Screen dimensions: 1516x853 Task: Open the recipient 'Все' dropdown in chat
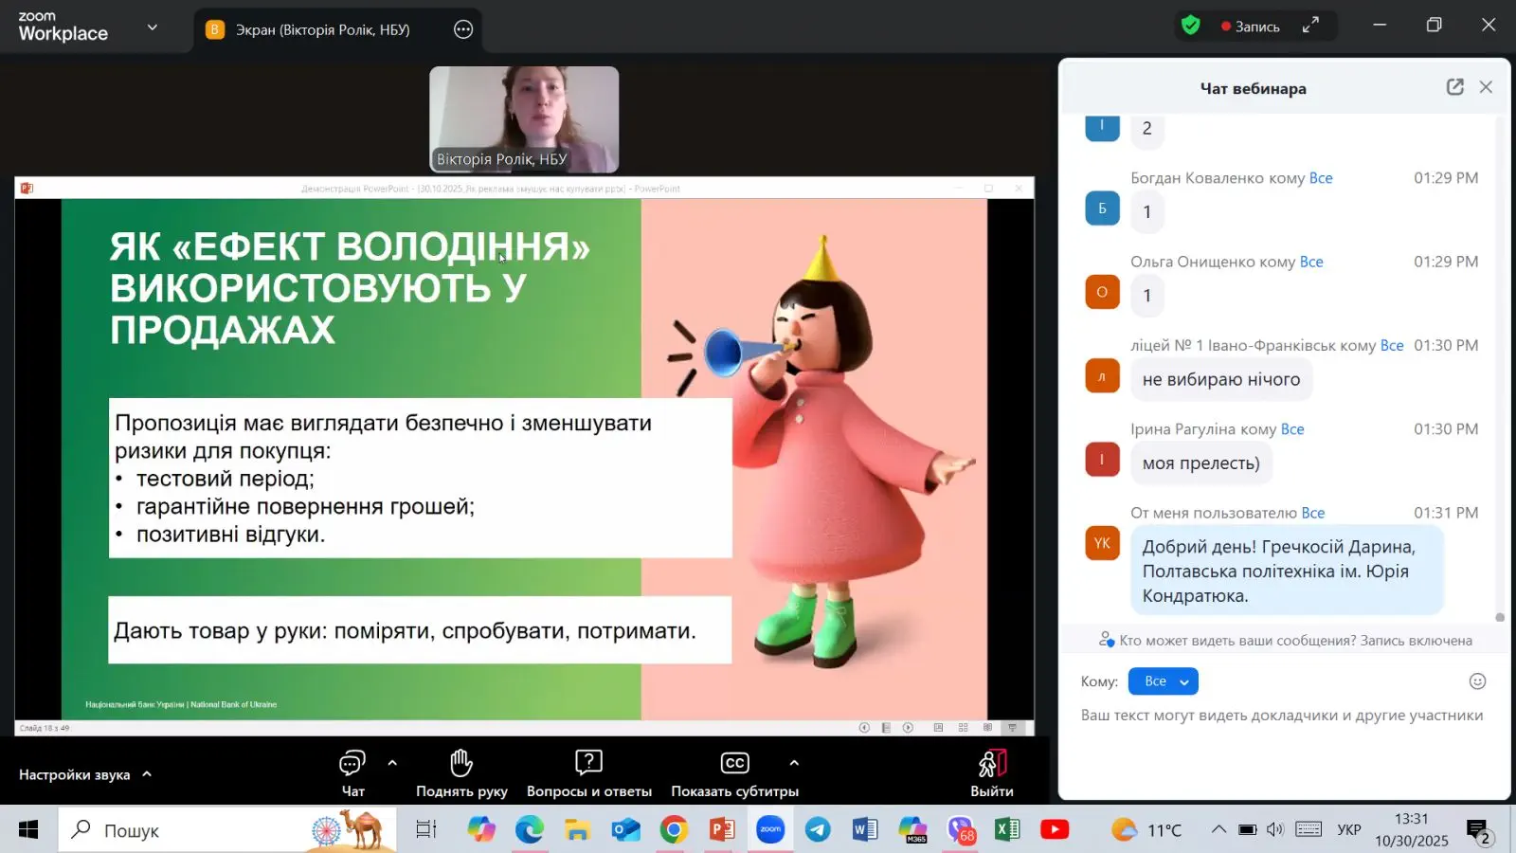click(x=1163, y=681)
